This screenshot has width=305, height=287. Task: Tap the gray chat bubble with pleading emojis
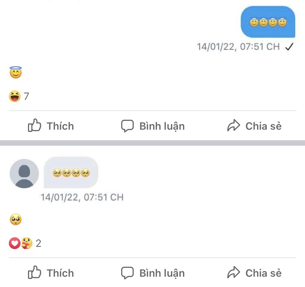coord(71,172)
